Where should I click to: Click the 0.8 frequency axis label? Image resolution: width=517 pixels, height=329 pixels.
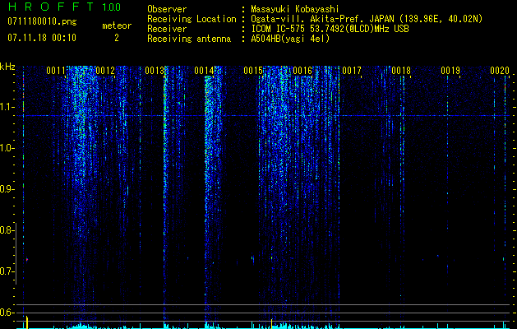[7, 230]
